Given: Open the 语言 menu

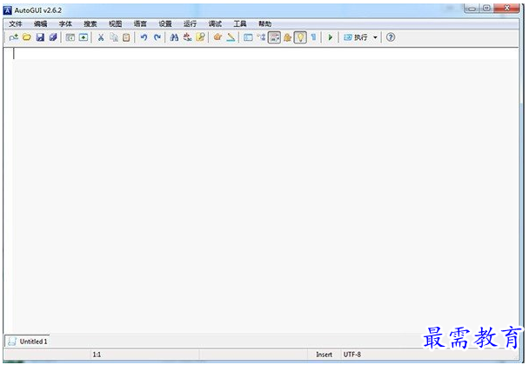Looking at the screenshot, I should tap(140, 23).
